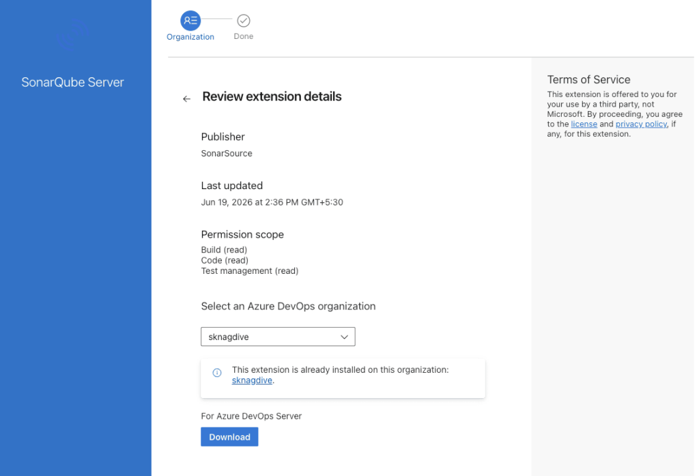Click the Review extension details heading
This screenshot has width=699, height=476.
(x=272, y=96)
